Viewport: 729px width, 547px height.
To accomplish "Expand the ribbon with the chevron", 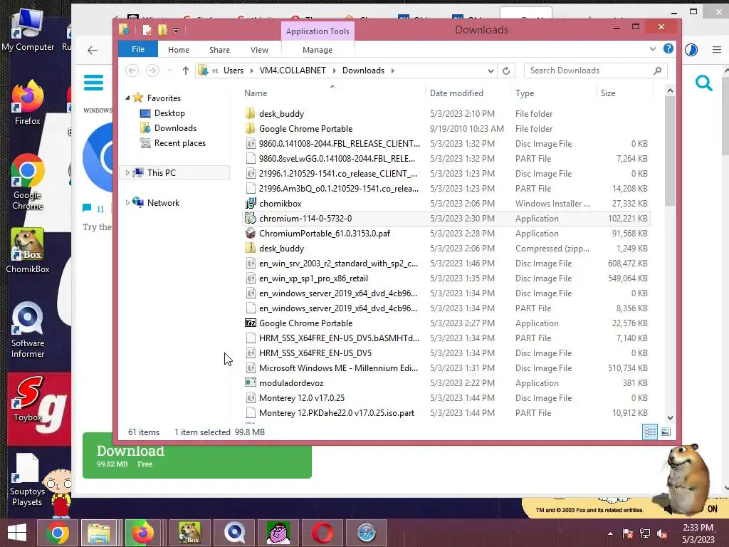I will [x=653, y=49].
